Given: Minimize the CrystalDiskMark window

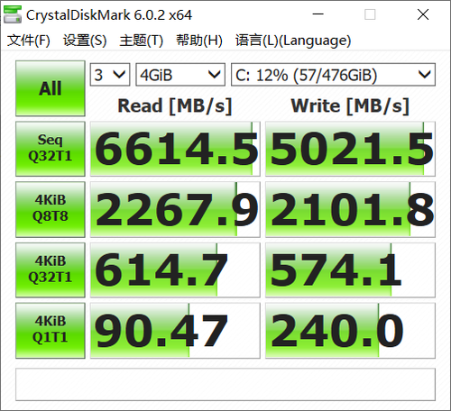Looking at the screenshot, I should (x=318, y=14).
